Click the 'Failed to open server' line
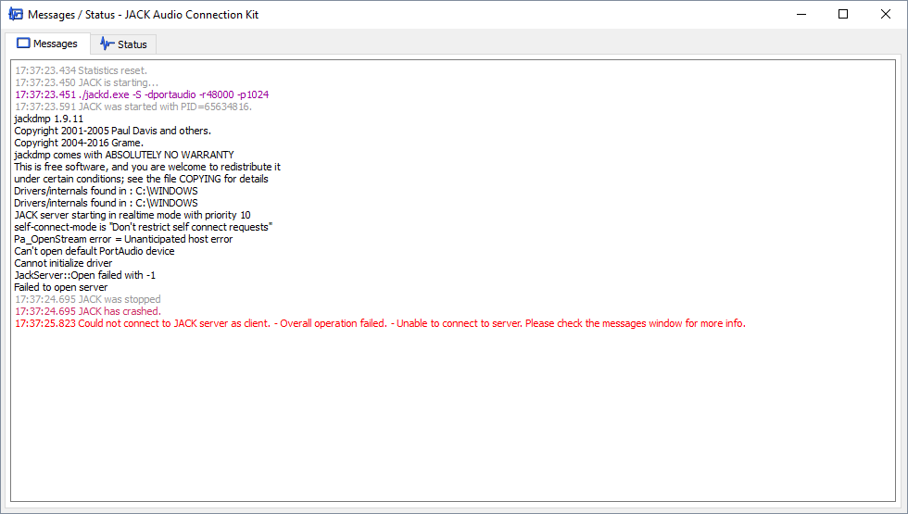This screenshot has width=908, height=514. click(x=61, y=288)
